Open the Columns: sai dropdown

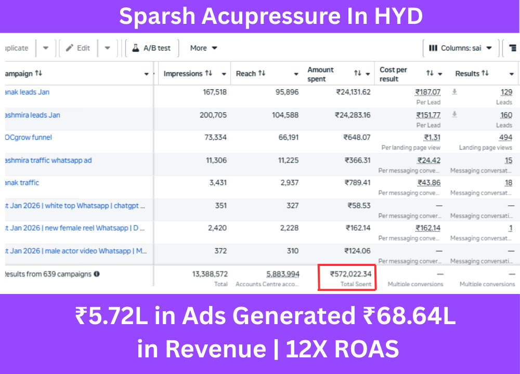coord(489,48)
